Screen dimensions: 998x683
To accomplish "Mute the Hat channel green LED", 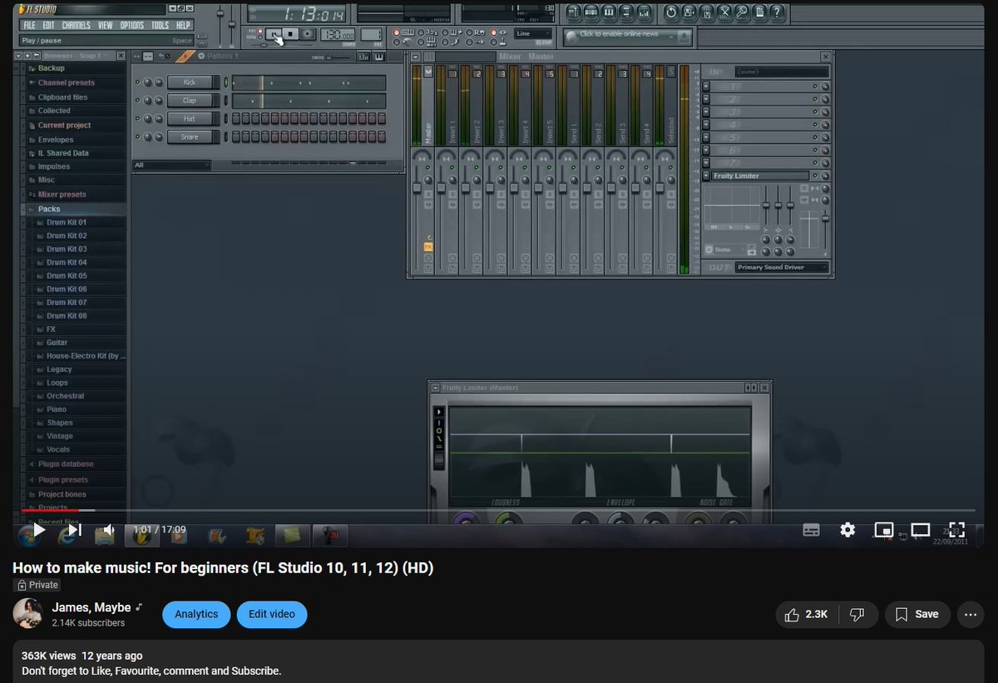I will (x=136, y=119).
